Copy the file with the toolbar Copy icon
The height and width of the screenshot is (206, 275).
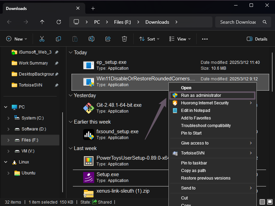coord(58,39)
